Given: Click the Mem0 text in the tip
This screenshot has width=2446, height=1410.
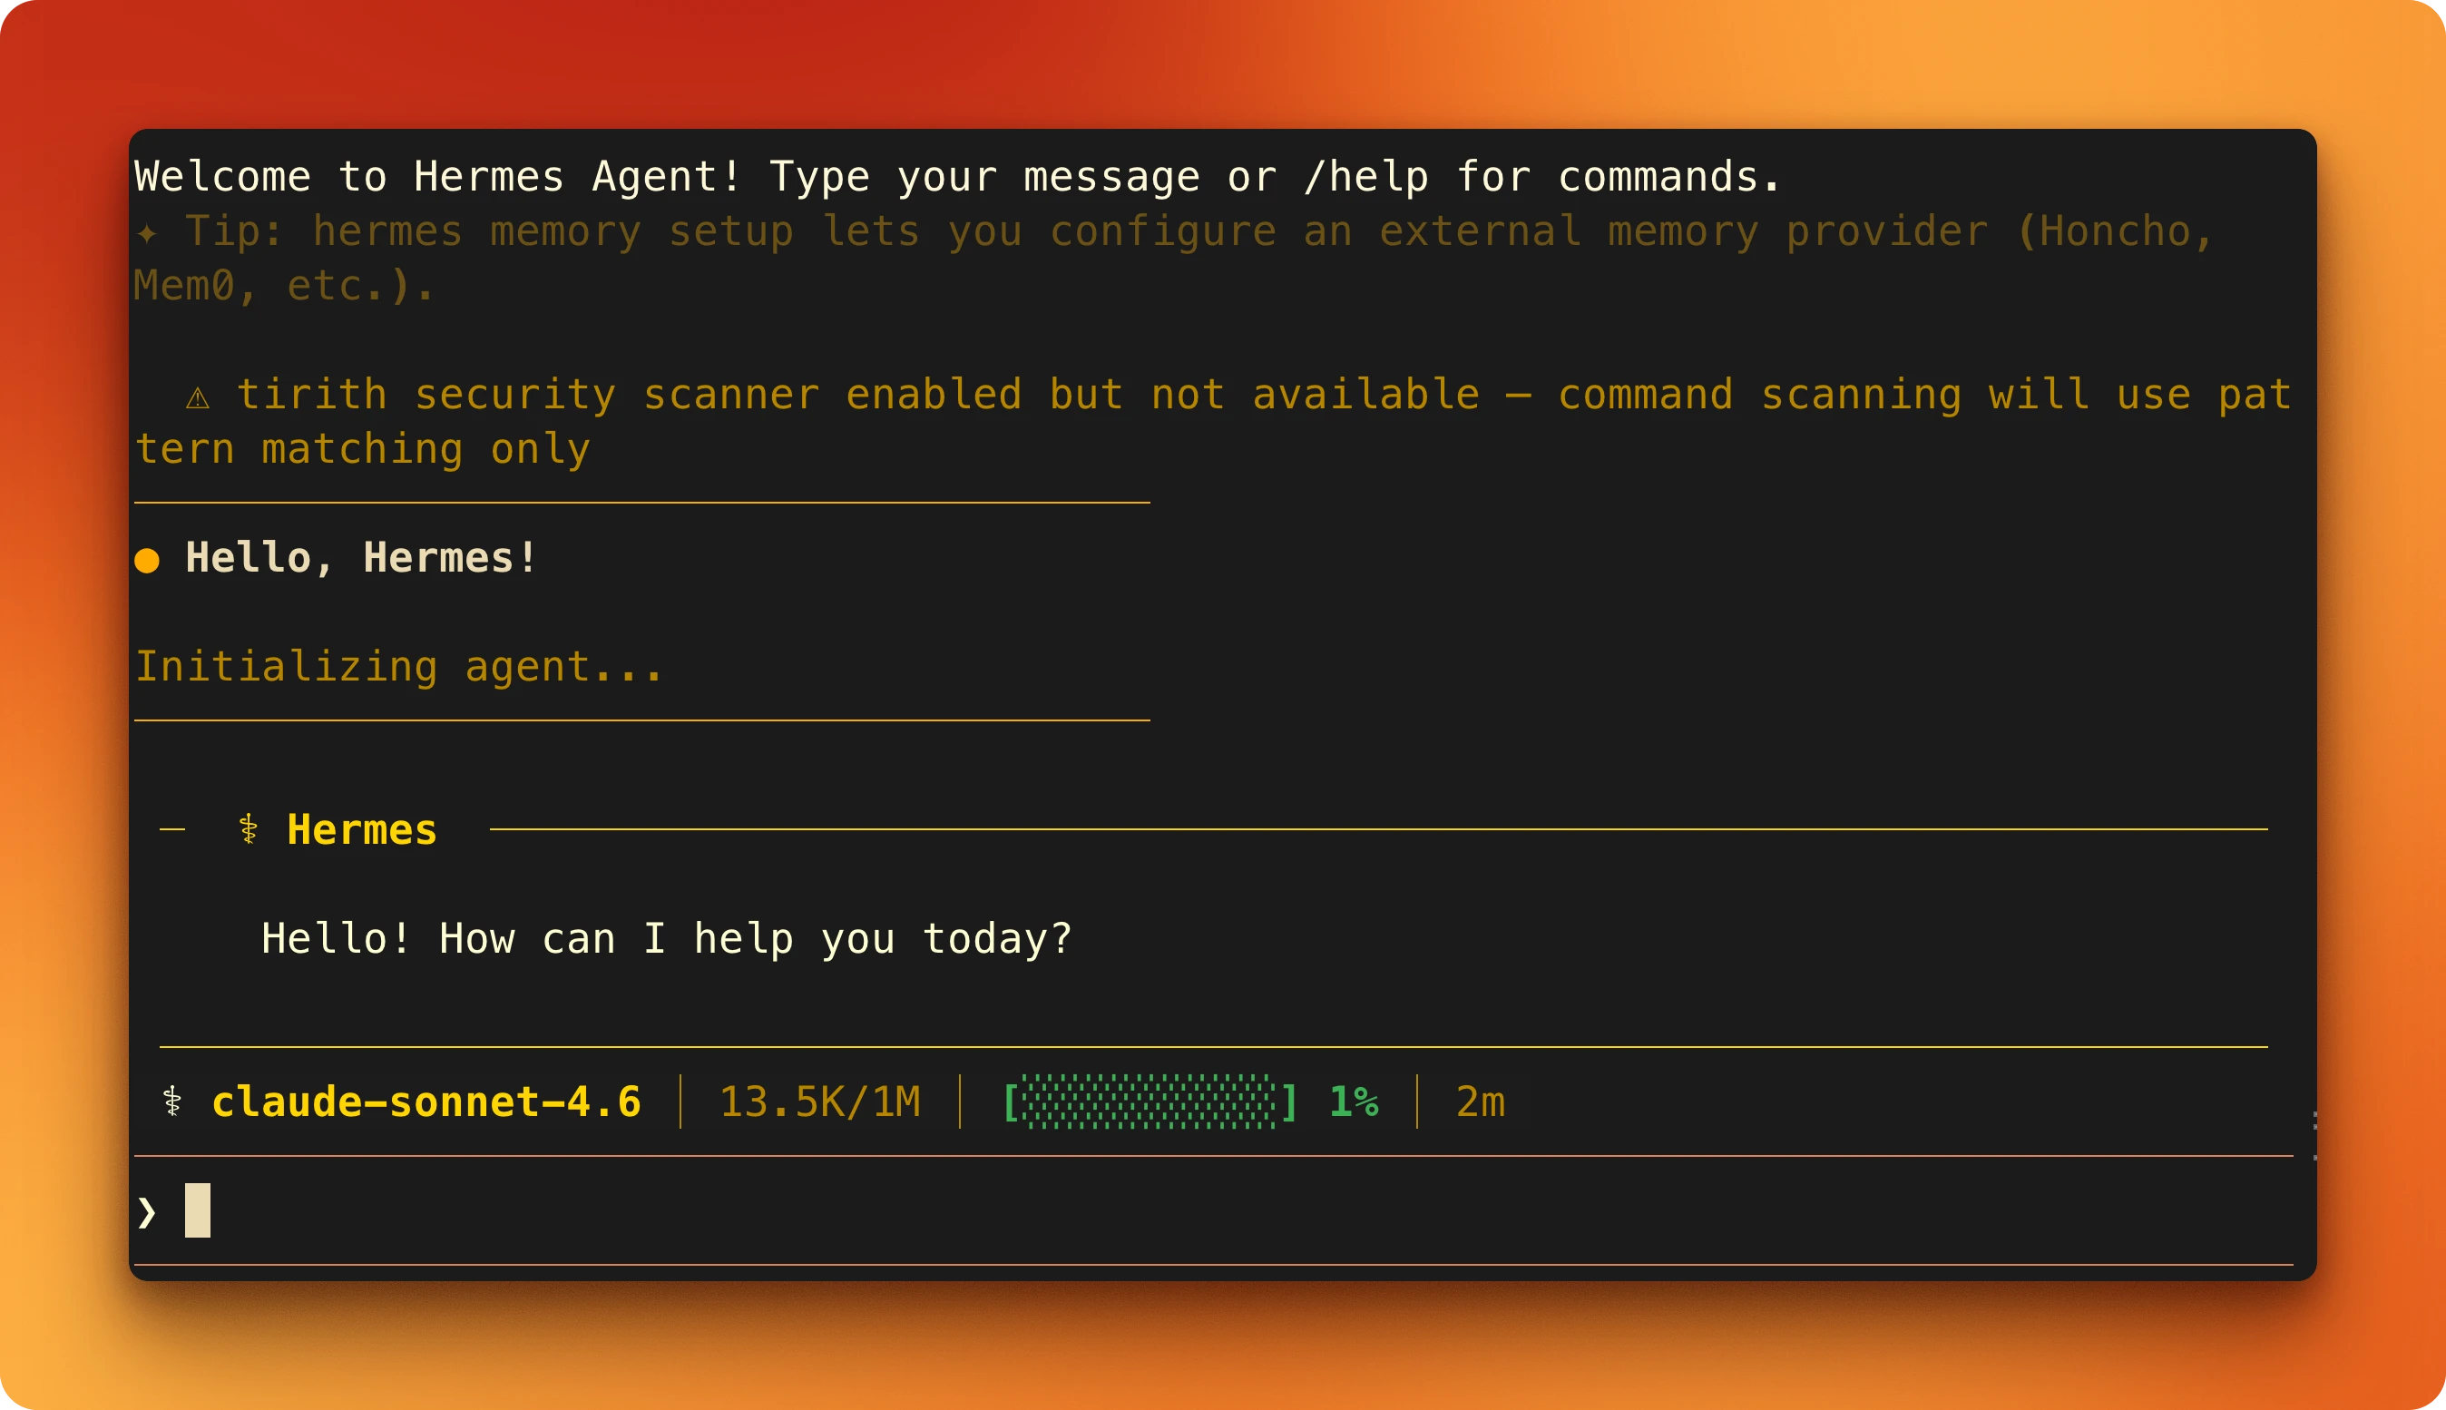Looking at the screenshot, I should [x=184, y=287].
